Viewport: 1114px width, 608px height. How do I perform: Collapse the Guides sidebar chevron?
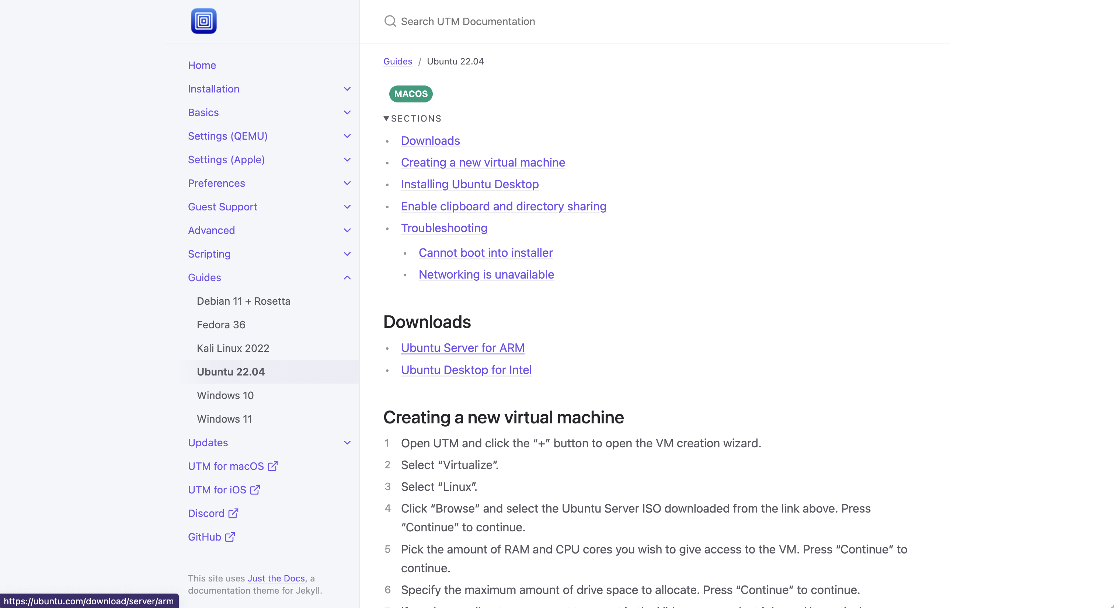pyautogui.click(x=347, y=277)
